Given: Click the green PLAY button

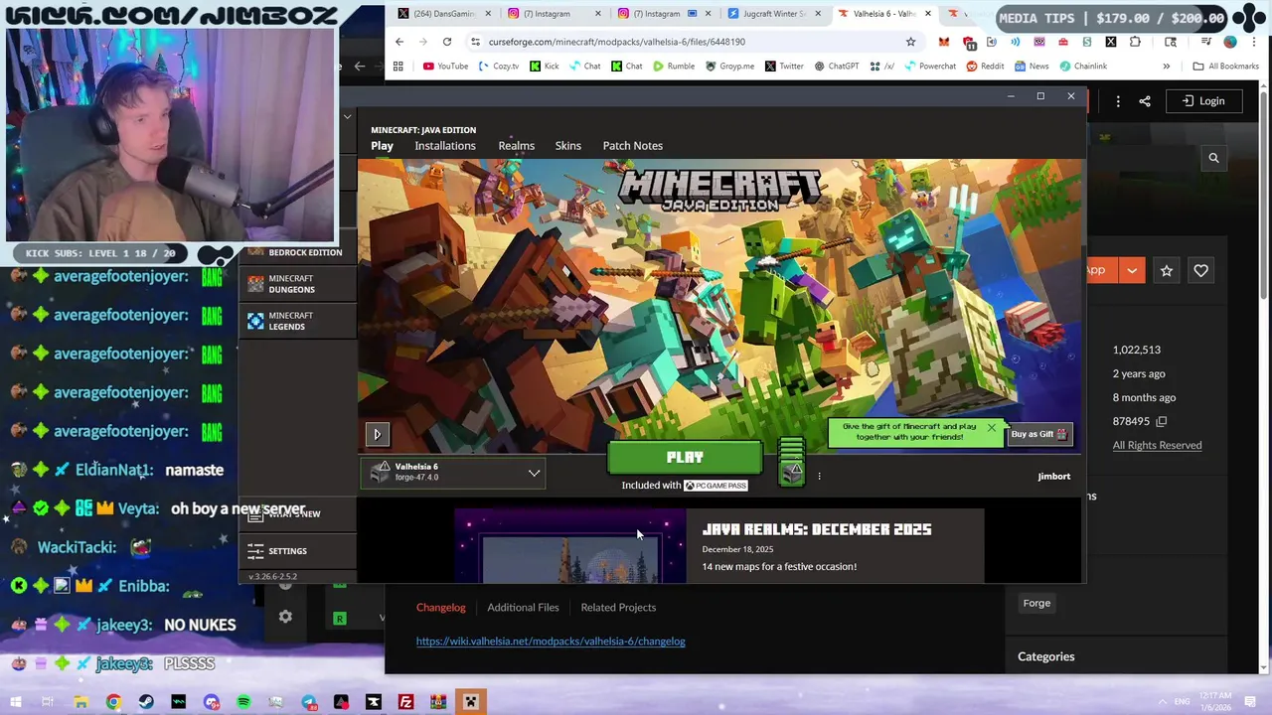Looking at the screenshot, I should click(685, 458).
